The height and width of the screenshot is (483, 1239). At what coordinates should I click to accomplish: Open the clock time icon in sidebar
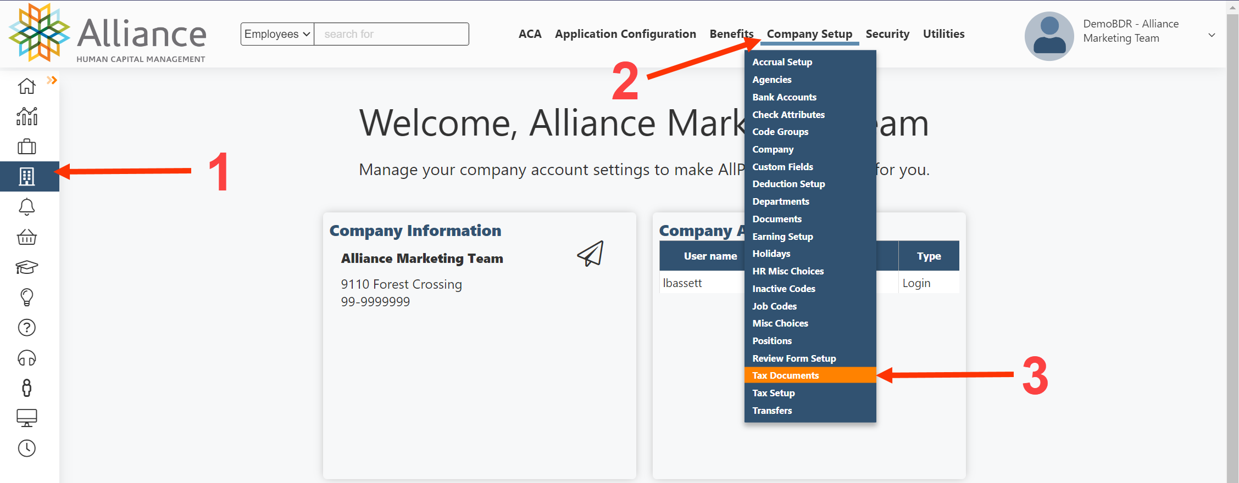(26, 448)
